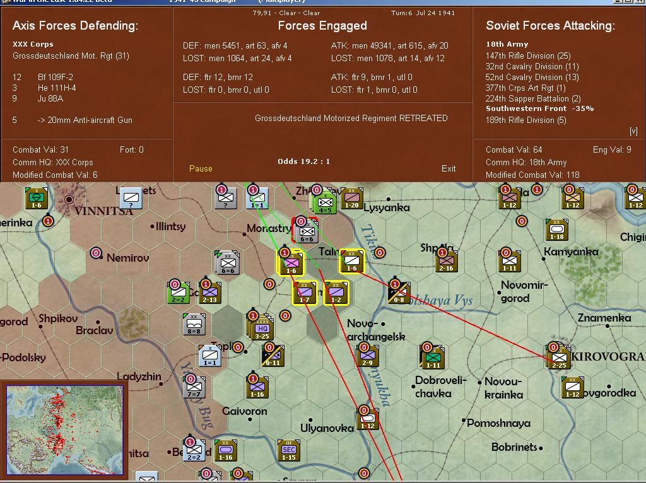Select the gray unknown '?' unit counter
Viewport: 646px width, 483px height.
[x=226, y=199]
